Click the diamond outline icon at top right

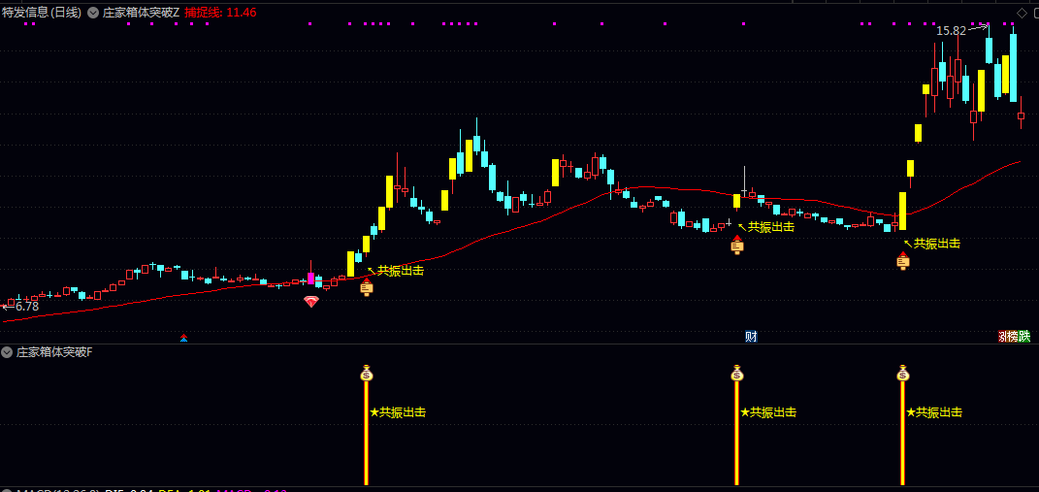(x=1022, y=12)
